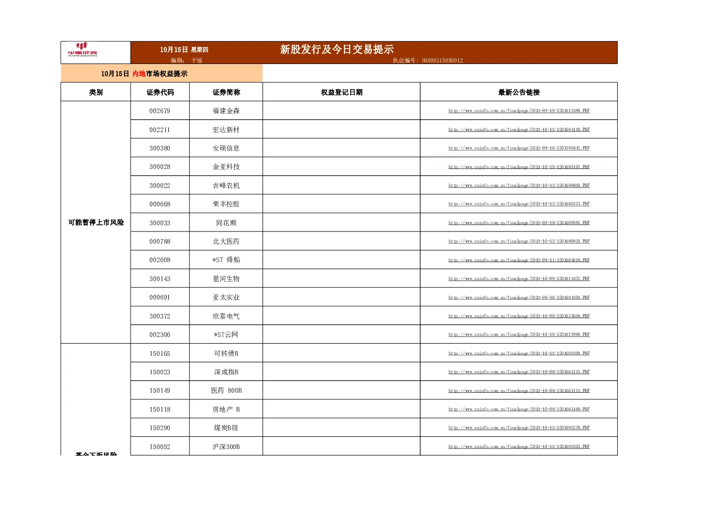
Task: Select security code 300380
Action: pos(160,148)
